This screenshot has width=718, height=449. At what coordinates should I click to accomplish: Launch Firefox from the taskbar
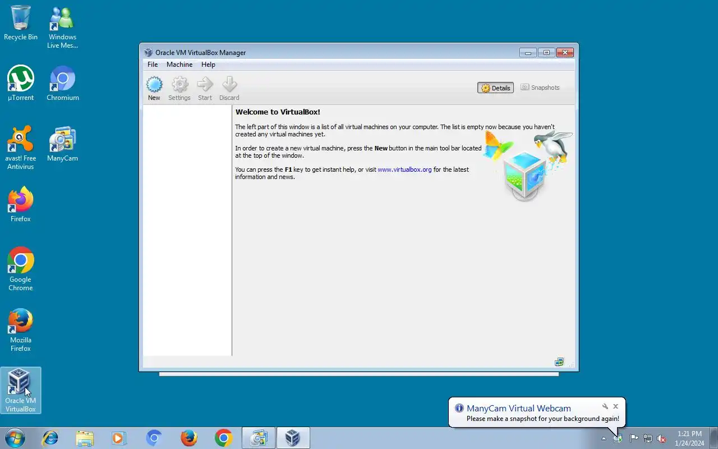click(x=189, y=438)
